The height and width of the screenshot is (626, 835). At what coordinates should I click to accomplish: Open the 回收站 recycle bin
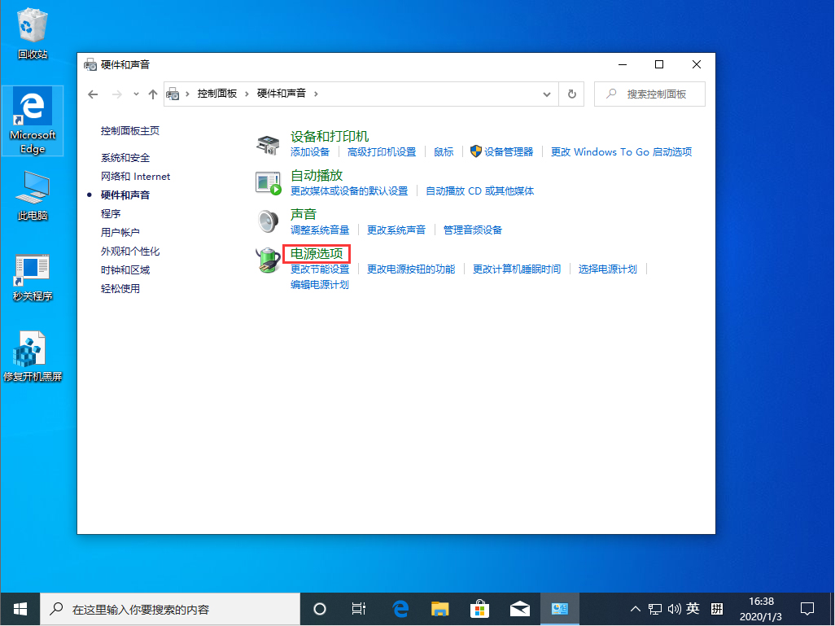coord(32,24)
